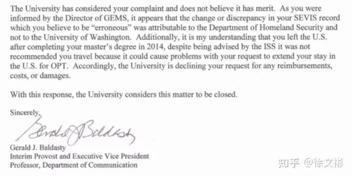Screen dimensions: 352x177
Task: Click the opening words The University
Action: pyautogui.click(x=35, y=8)
